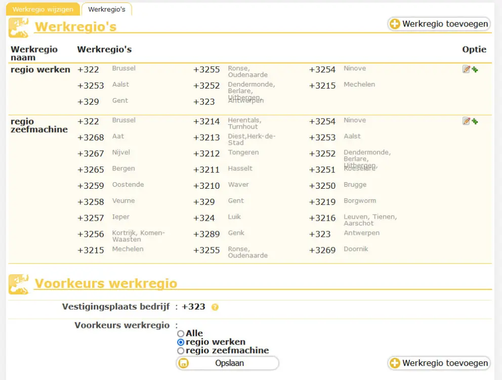Open the Werkregio's tab
The width and height of the screenshot is (502, 380).
click(x=107, y=10)
